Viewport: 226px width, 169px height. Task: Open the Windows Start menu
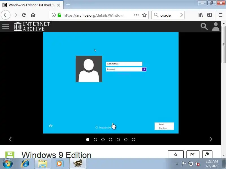7,164
